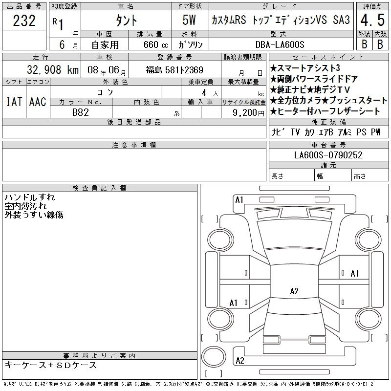
Task: Click the length field 長さ
Action: 292,176
